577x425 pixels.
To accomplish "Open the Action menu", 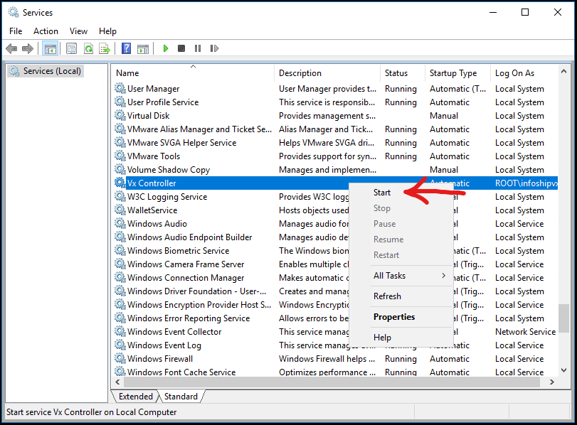I will tap(46, 31).
